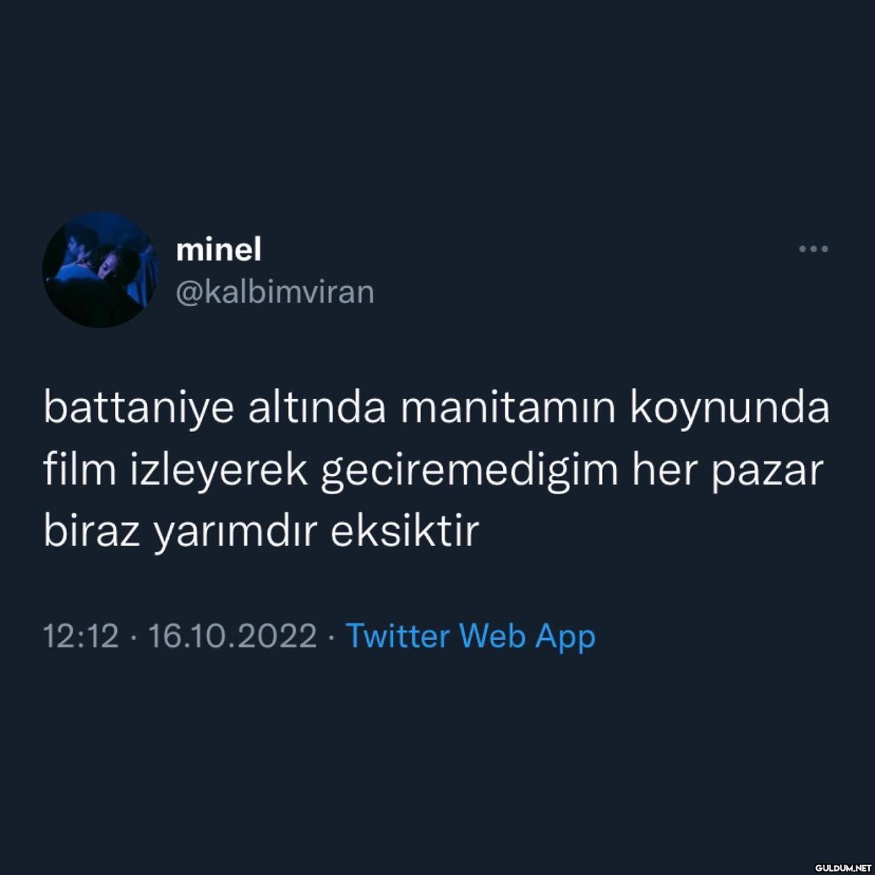Open the profile via display name minel
This screenshot has width=875, height=875.
click(219, 250)
